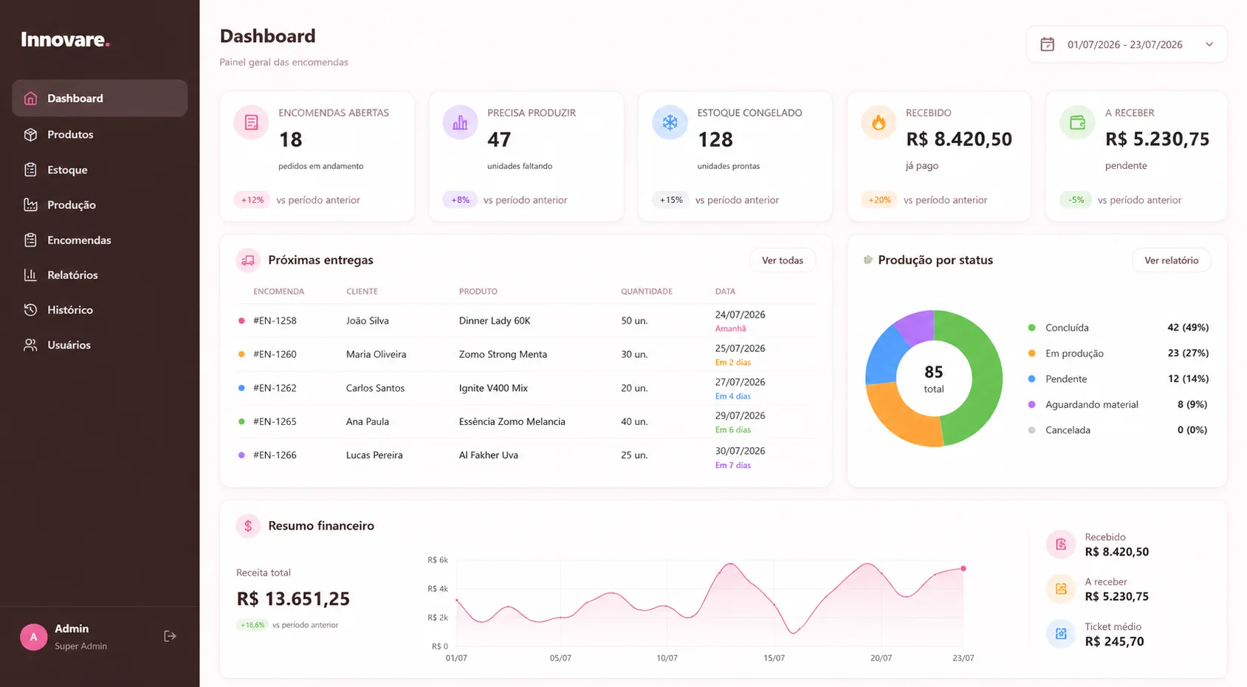Click the Dashboard home icon in sidebar
Screen dimensions: 1247x687
point(30,98)
